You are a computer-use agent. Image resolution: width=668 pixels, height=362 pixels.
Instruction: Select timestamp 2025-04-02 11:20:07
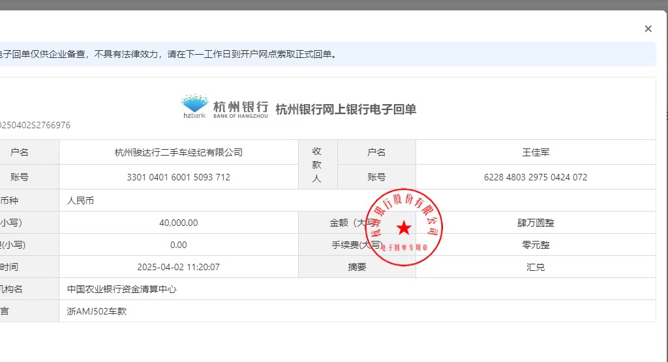pos(179,267)
